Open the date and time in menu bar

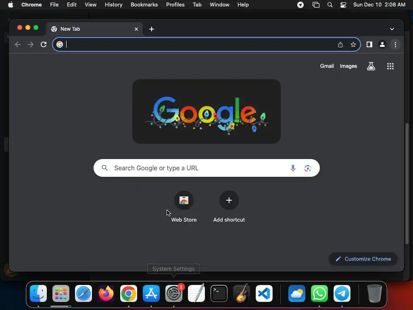click(x=379, y=5)
